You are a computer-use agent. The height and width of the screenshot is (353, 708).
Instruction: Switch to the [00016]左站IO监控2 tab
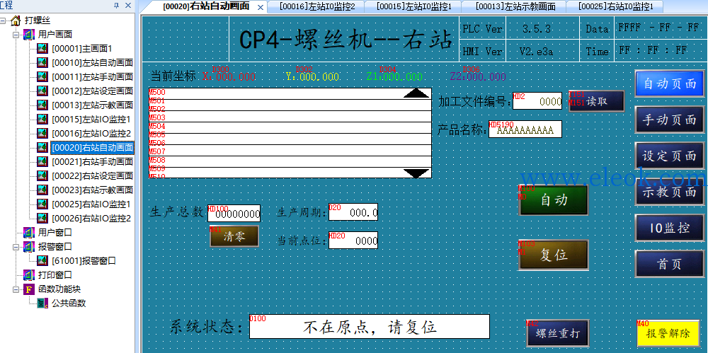[316, 6]
